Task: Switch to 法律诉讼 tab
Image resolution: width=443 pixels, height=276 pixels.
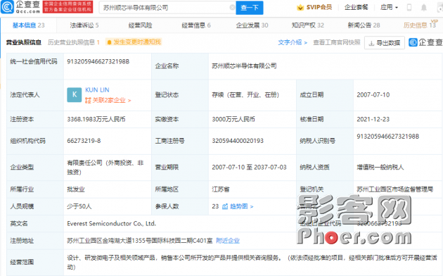Action: [x=84, y=25]
